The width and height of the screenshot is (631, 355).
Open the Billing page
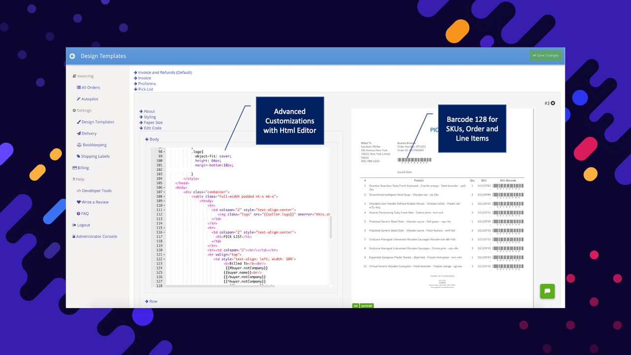pos(81,168)
